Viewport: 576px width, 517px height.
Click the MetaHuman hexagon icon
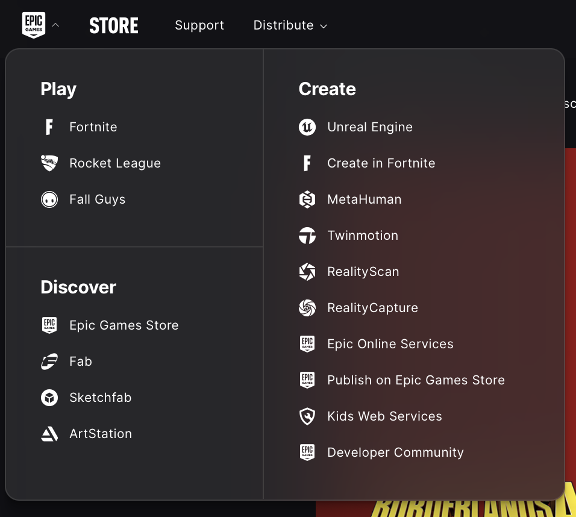307,199
